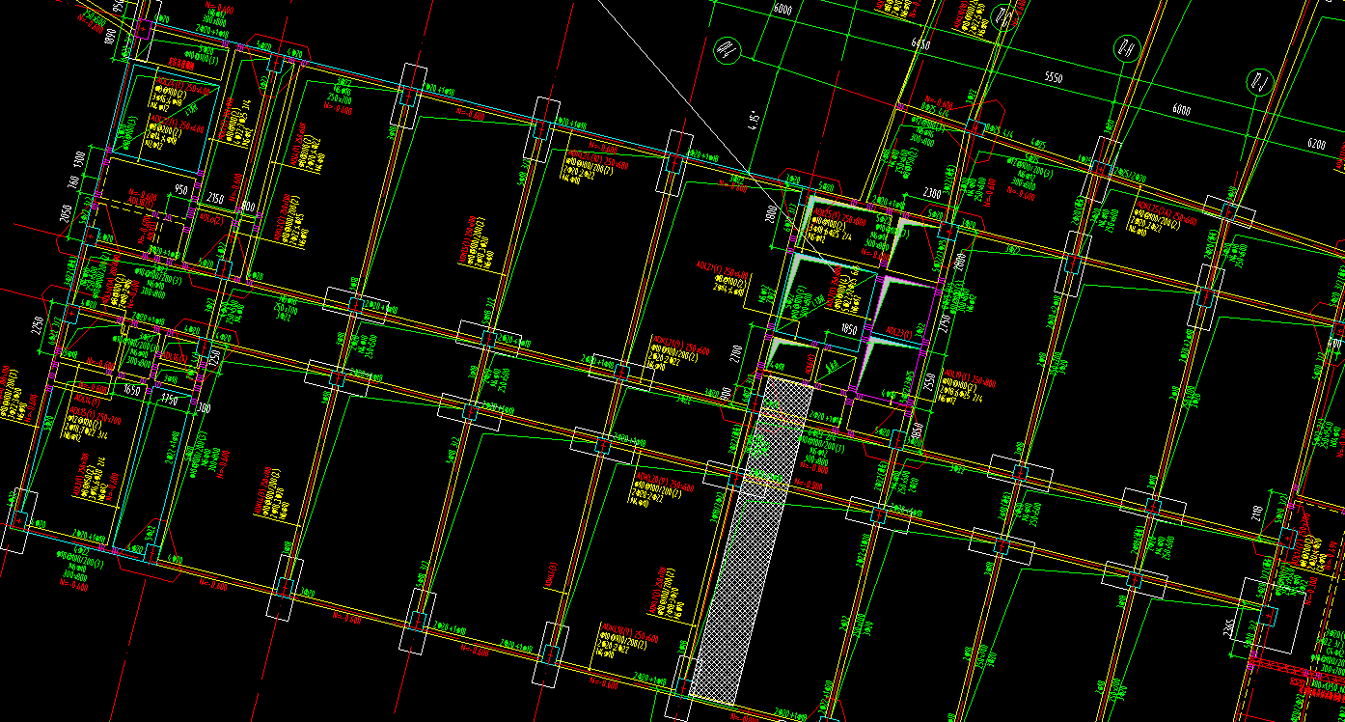Select the vertical 2050 dimension

pos(67,214)
